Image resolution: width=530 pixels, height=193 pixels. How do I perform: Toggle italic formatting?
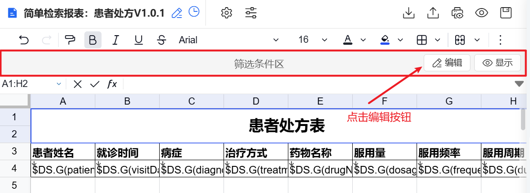(116, 40)
